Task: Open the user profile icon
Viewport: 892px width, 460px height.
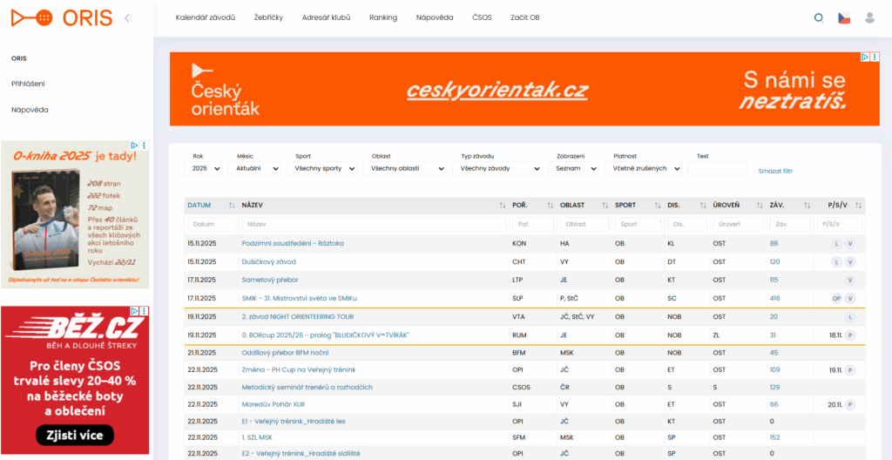Action: point(869,17)
